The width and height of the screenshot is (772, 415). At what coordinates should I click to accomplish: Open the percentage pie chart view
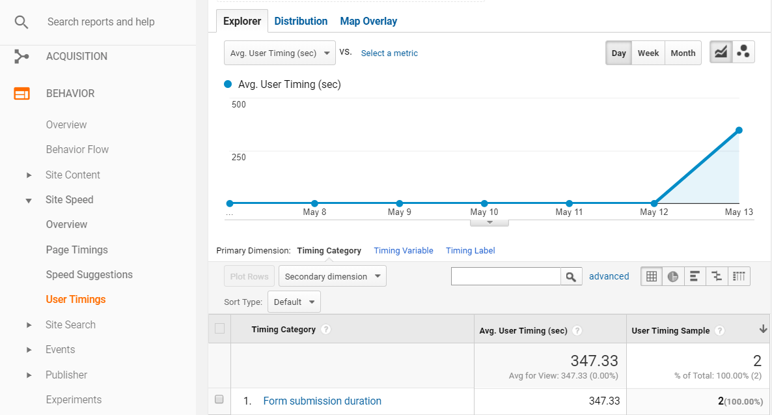click(673, 276)
